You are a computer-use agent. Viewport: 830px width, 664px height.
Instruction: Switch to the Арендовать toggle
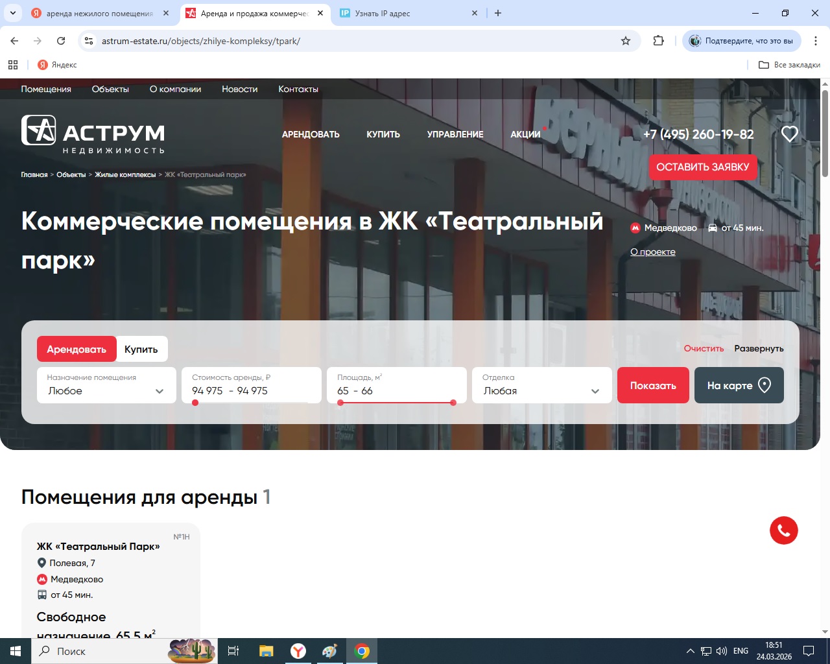click(77, 349)
